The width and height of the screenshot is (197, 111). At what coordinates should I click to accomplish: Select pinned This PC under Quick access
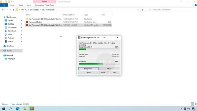pos(10,20)
